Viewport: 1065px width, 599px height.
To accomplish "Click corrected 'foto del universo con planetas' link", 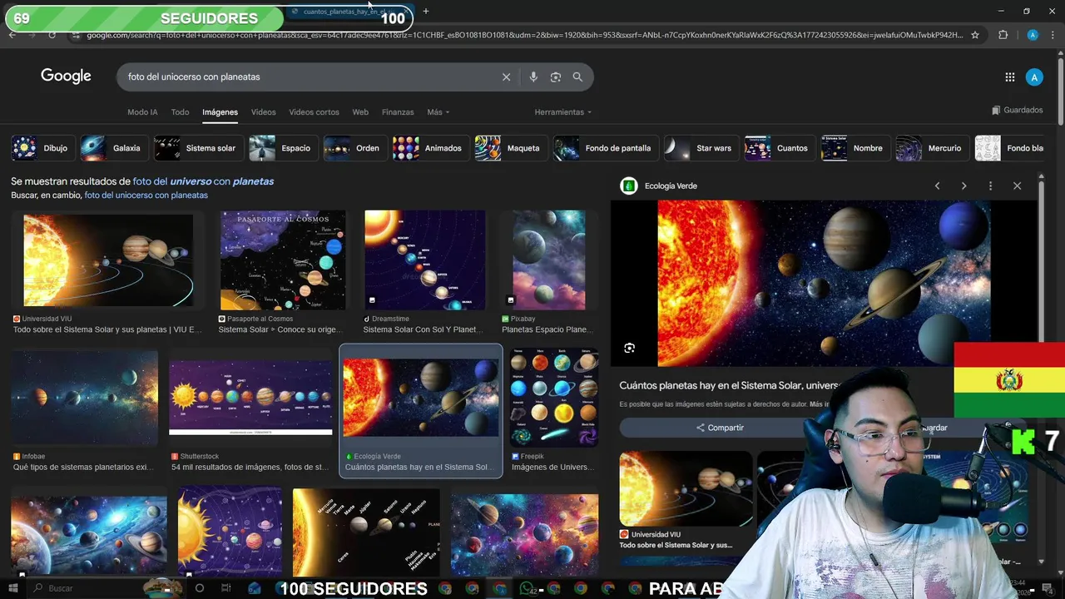I will (x=203, y=181).
